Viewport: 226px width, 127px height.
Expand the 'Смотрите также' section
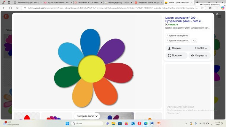[x=87, y=116]
